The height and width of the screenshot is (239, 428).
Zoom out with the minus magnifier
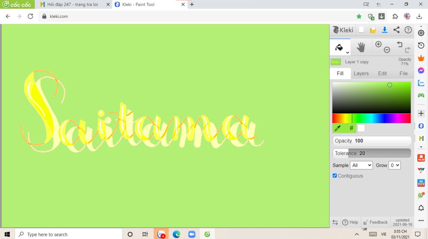point(387,50)
